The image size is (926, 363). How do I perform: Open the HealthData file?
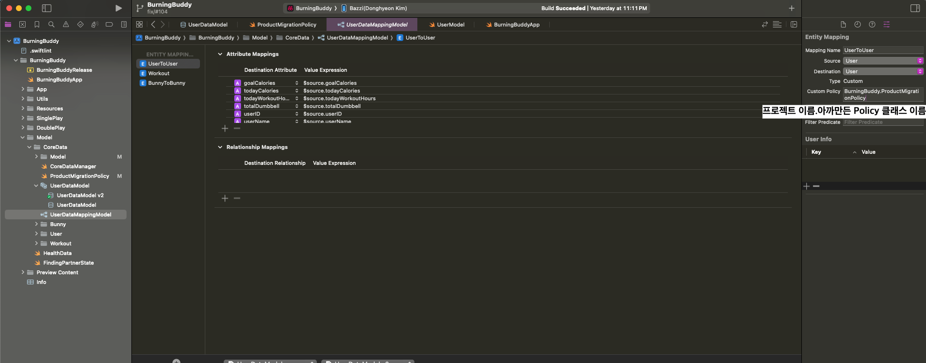(x=57, y=253)
